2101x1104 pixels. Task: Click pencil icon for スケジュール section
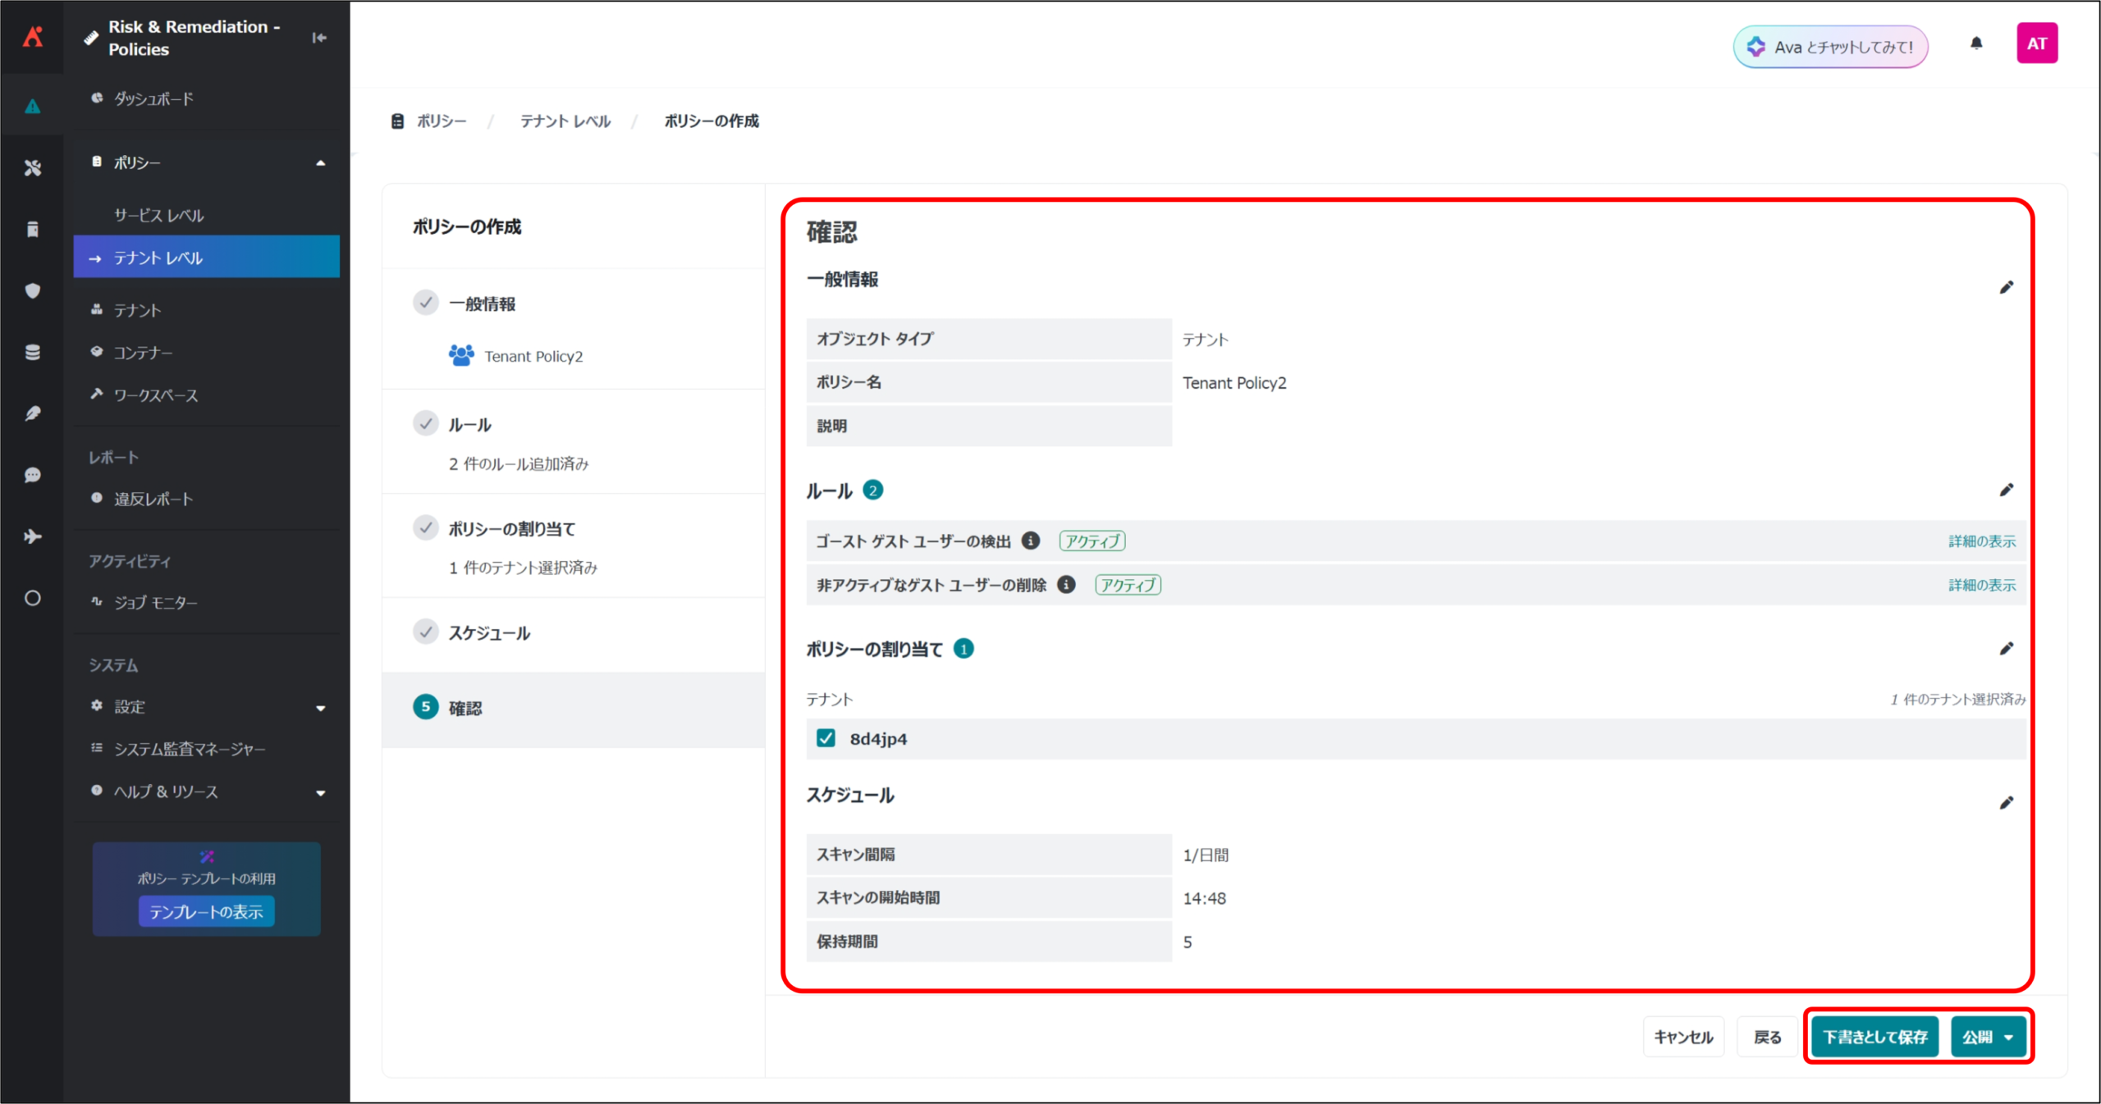2006,802
